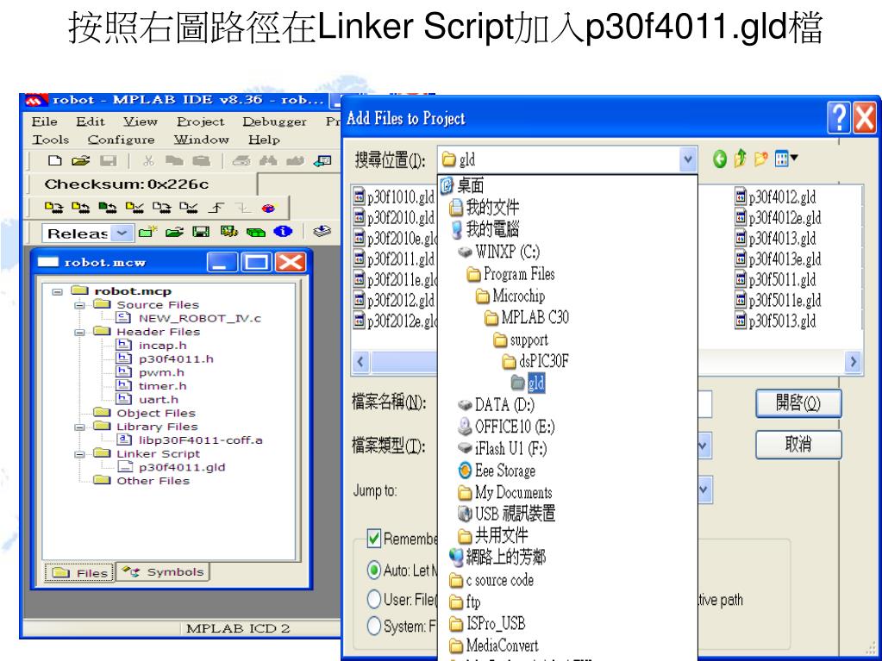Open the File menu in MPLAB IDE
Image resolution: width=882 pixels, height=661 pixels.
click(45, 122)
